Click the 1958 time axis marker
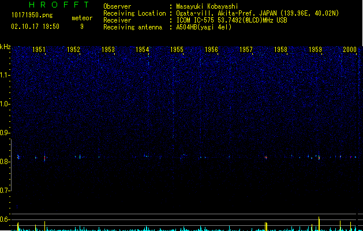Viewport: 363px width, 231px height. coord(281,50)
